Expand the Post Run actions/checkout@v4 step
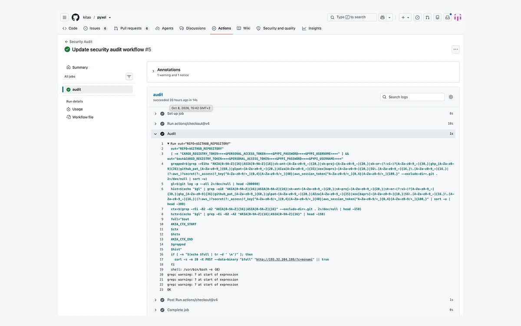The width and height of the screenshot is (521, 326). click(303, 300)
